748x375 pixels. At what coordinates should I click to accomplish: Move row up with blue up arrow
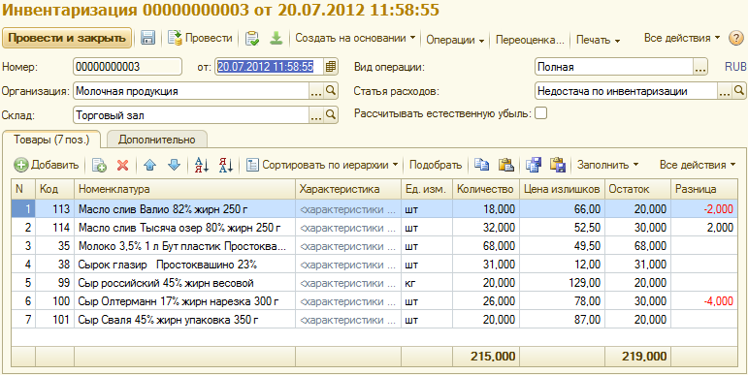[x=149, y=165]
